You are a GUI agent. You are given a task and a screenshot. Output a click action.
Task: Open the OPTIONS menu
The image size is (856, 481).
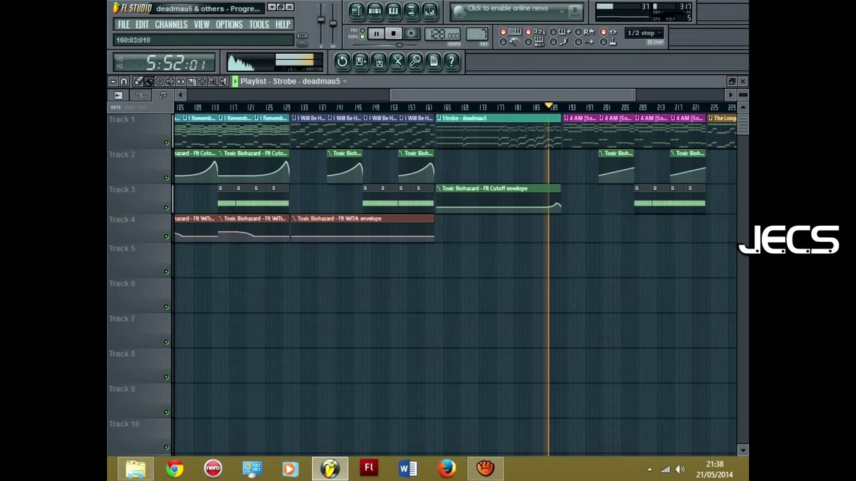click(x=229, y=25)
